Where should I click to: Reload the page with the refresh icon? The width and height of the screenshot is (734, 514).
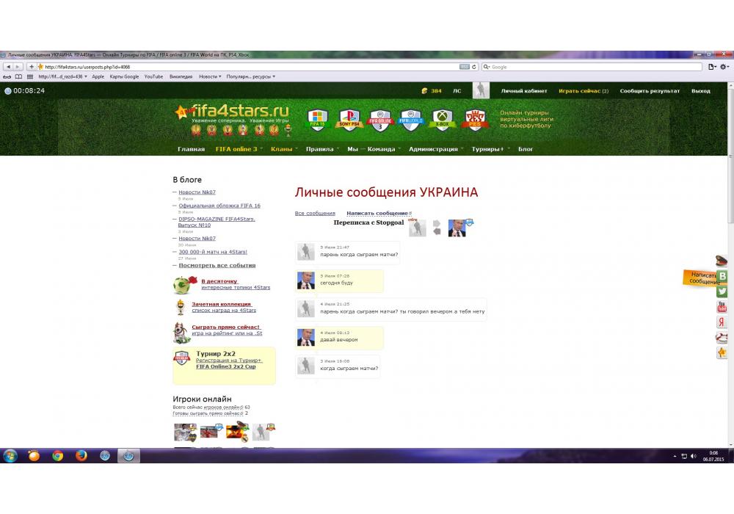[x=473, y=67]
